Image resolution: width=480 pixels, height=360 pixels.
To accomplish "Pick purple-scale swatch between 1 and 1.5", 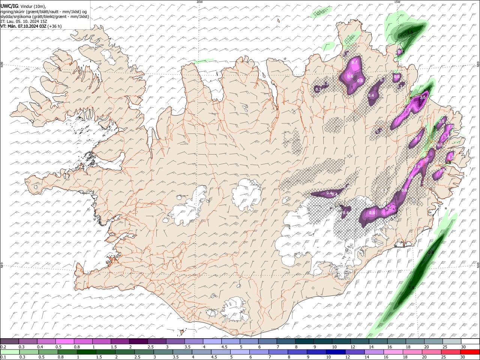I will pyautogui.click(x=101, y=341).
